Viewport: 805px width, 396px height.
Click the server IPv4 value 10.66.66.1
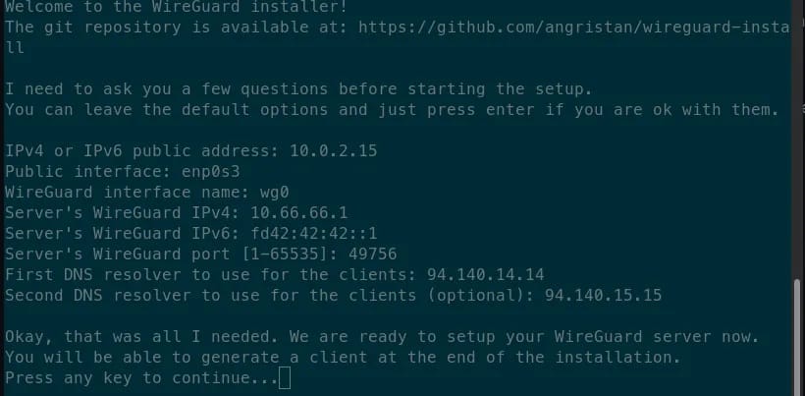(x=299, y=212)
